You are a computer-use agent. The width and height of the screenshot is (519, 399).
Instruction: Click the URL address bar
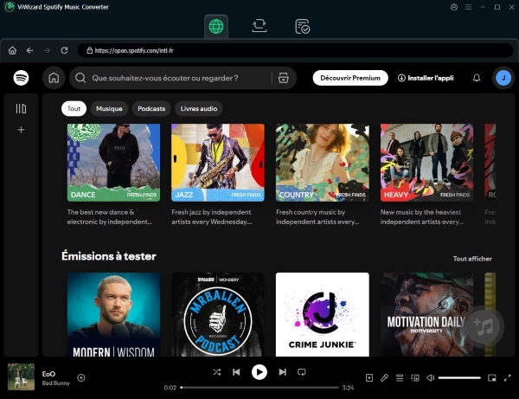point(295,50)
